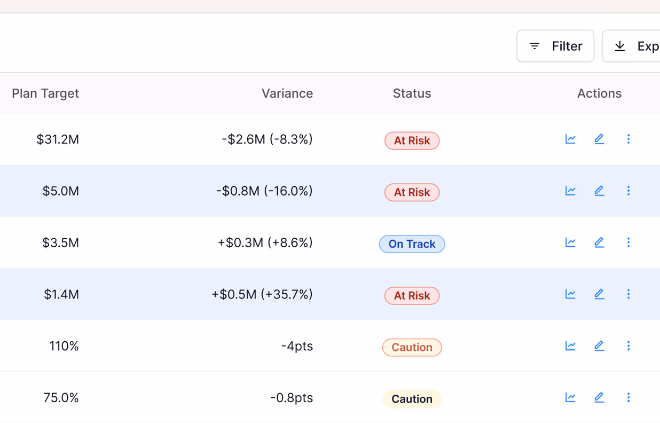660x423 pixels.
Task: Click variance value +$0.5M (+35.7%)
Action: (x=262, y=295)
